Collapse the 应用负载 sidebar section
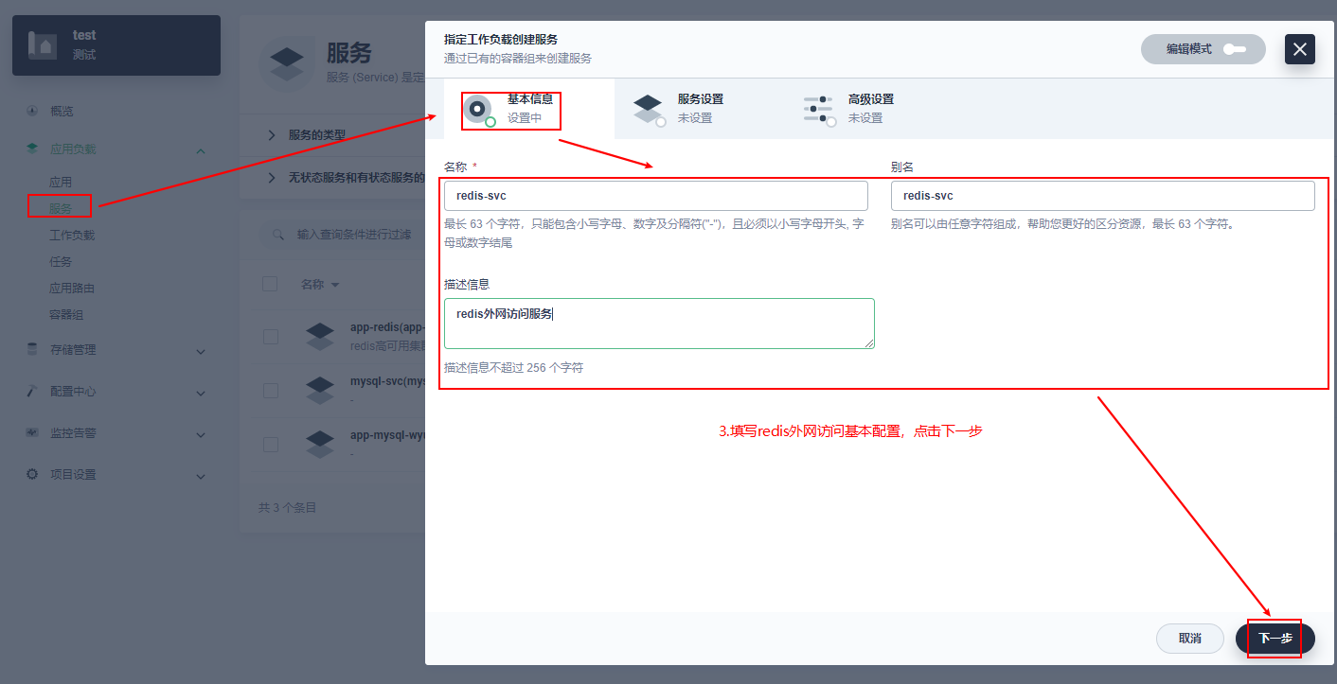1337x684 pixels. click(200, 149)
